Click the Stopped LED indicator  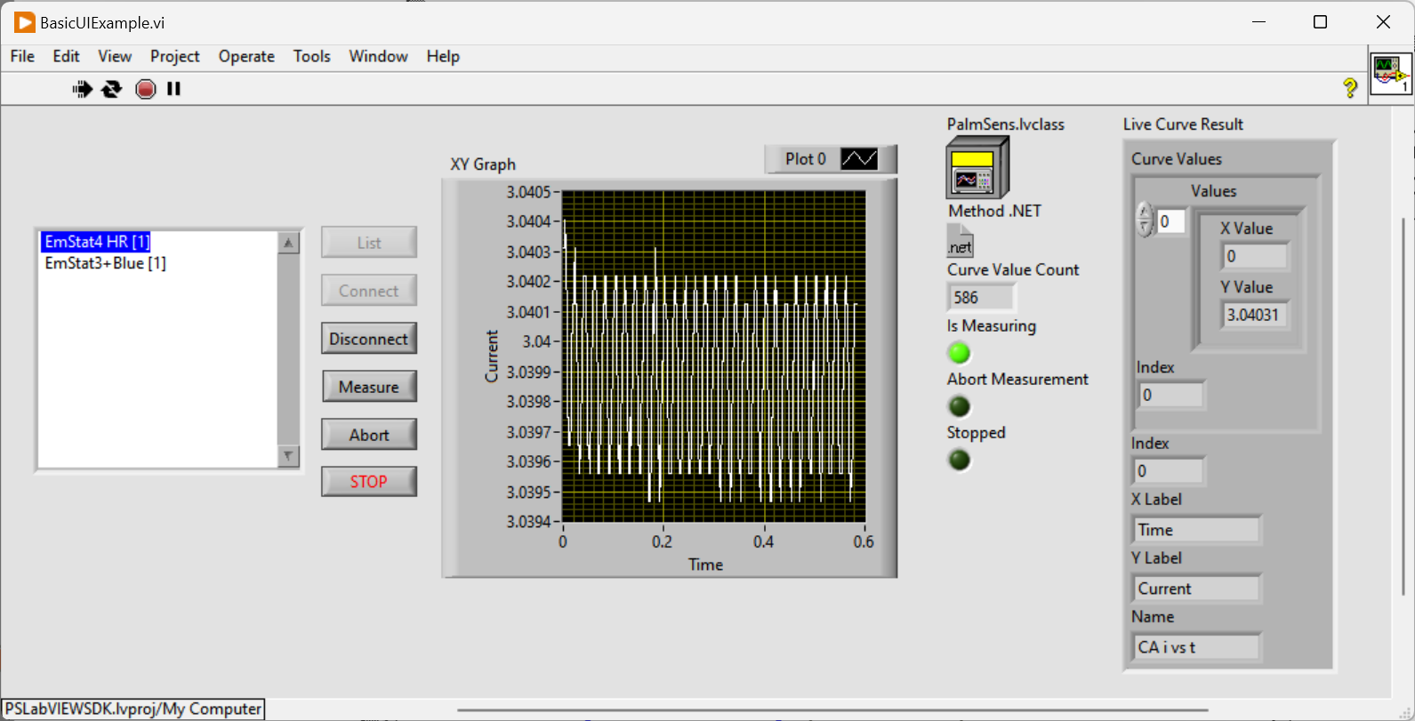[x=959, y=461]
